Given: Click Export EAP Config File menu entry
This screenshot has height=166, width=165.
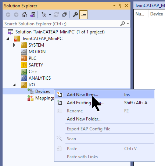Looking at the screenshot, I should [x=104, y=129].
